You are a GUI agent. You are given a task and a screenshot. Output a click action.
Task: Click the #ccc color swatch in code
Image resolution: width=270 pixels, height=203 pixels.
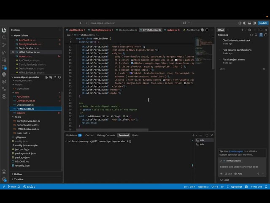[x=176, y=60]
